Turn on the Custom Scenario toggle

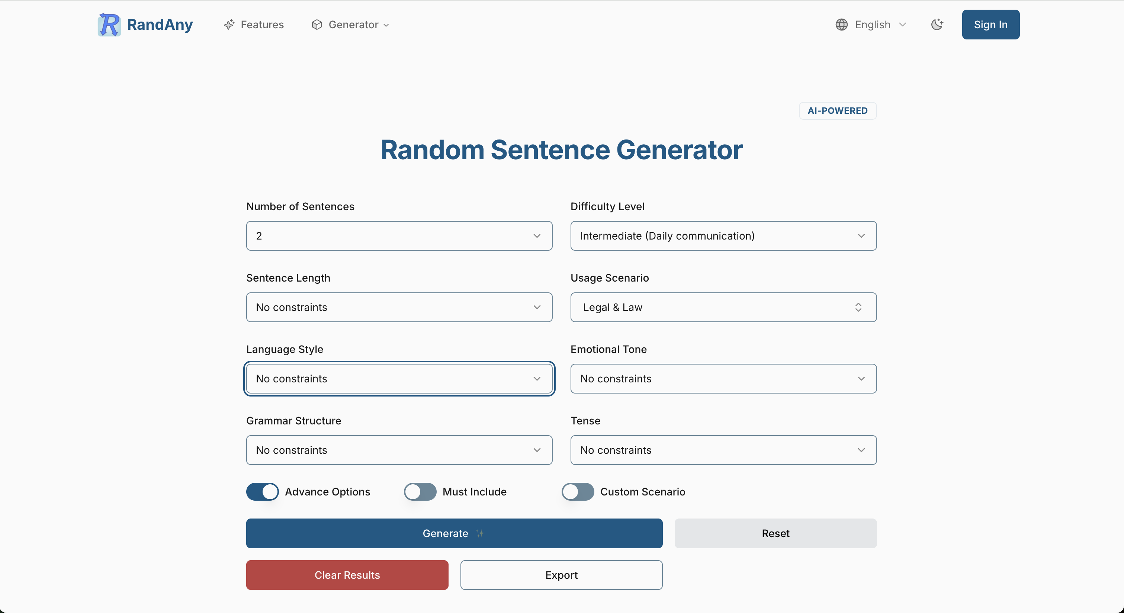(x=578, y=492)
